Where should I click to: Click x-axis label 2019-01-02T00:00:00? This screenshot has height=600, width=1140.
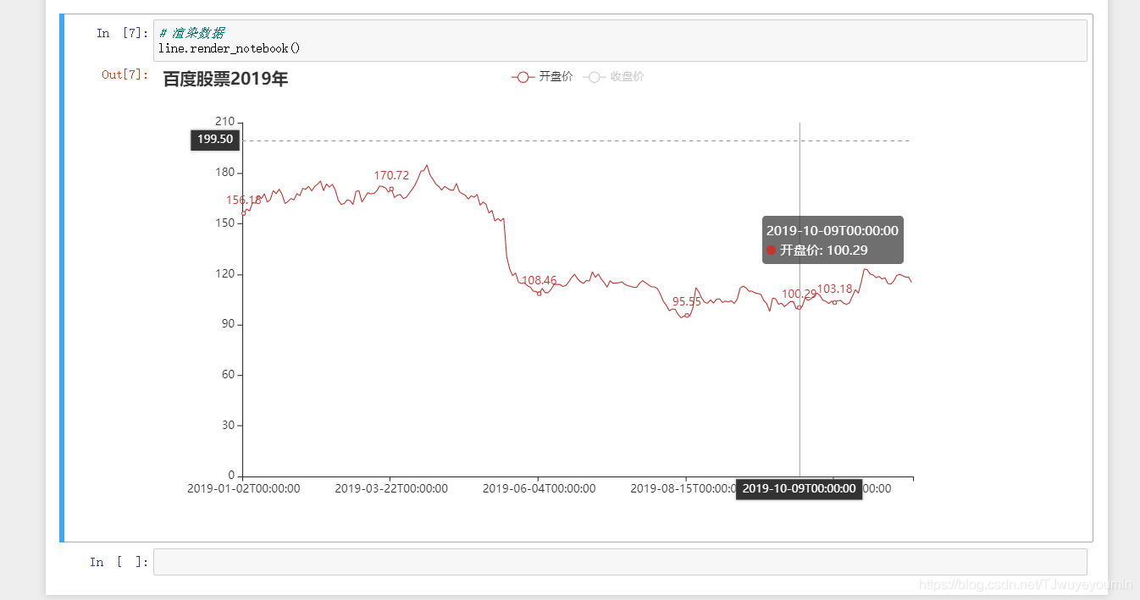click(243, 488)
